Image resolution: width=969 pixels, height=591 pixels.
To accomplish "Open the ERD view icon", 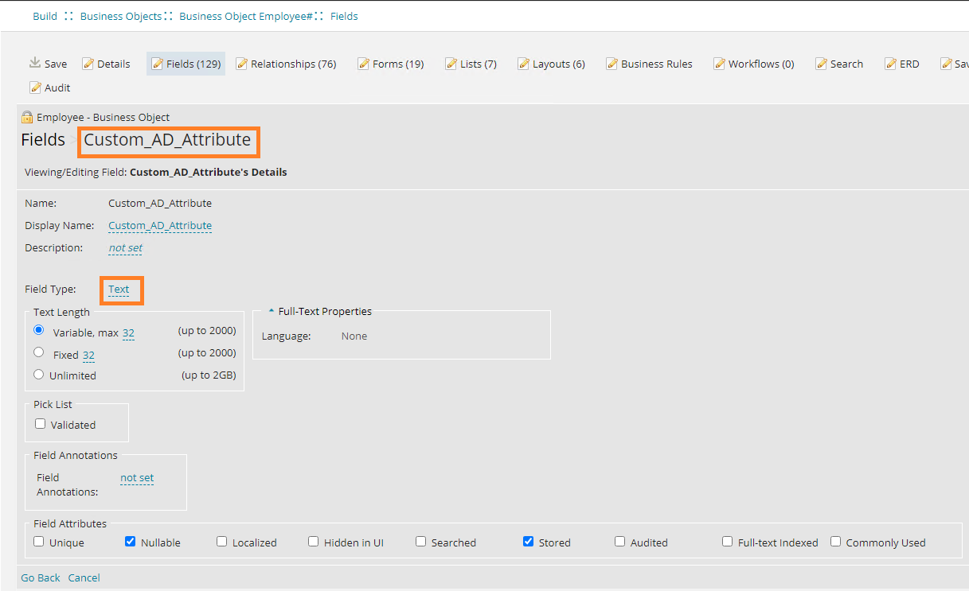I will click(903, 63).
